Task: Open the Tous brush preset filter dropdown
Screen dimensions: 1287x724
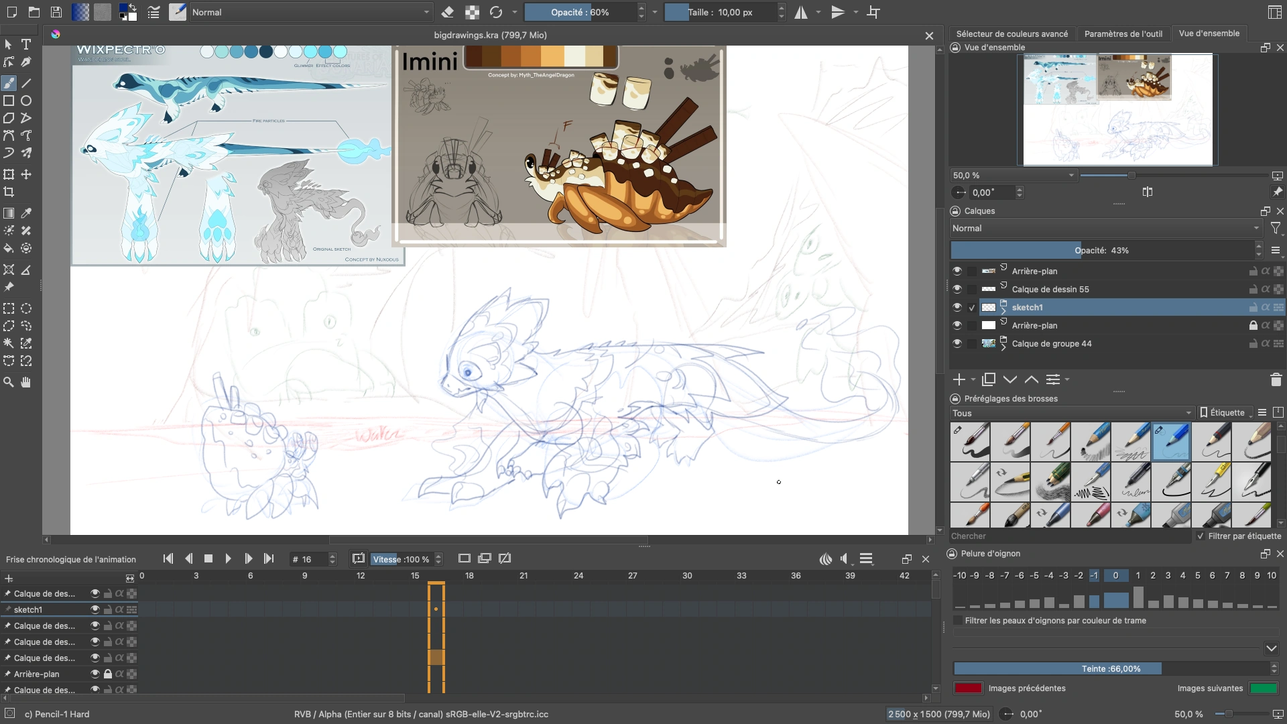Action: pos(1070,413)
